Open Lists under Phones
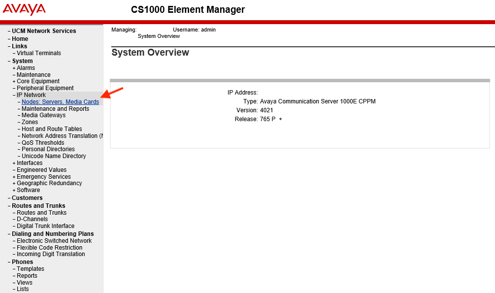This screenshot has height=293, width=495. [x=23, y=289]
